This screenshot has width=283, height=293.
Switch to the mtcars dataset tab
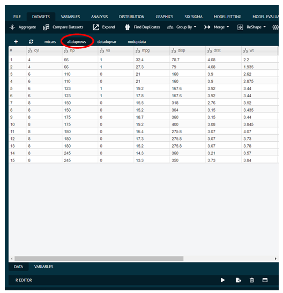[x=50, y=42]
